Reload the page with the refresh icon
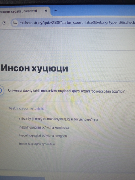The image size is (135, 180). 4,23
